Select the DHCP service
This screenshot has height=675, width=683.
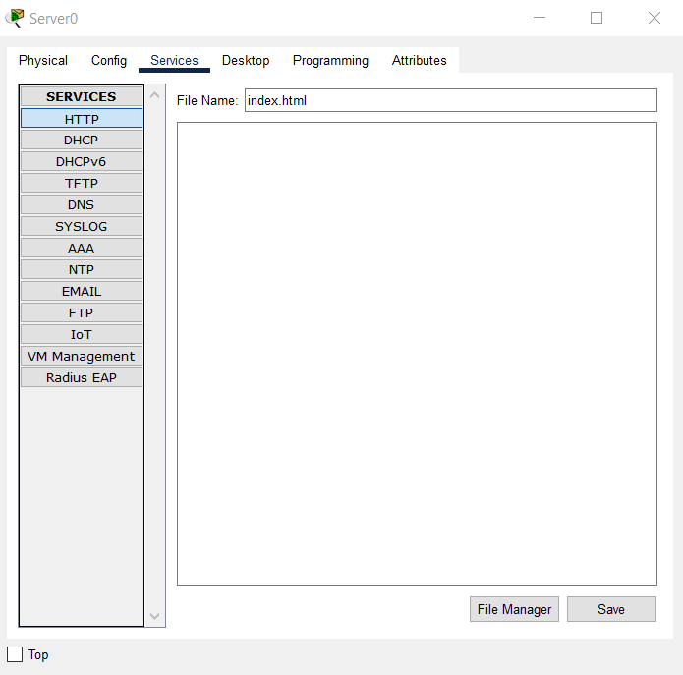click(82, 140)
